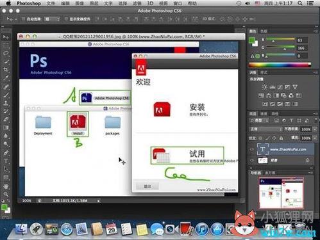Activate the Eraser tool
The width and height of the screenshot is (320, 240).
pos(6,120)
